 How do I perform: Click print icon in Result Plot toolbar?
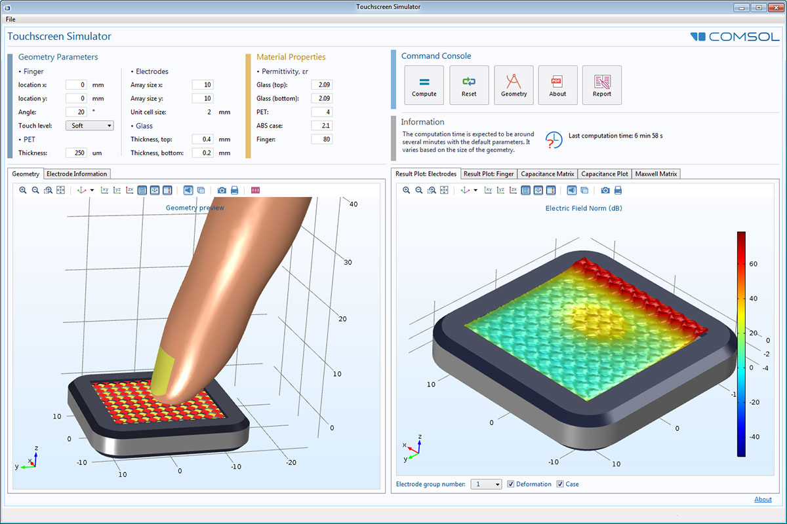tap(618, 190)
